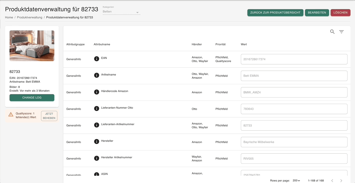The image size is (355, 183).
Task: Go to previous page arrow
Action: 332,180
